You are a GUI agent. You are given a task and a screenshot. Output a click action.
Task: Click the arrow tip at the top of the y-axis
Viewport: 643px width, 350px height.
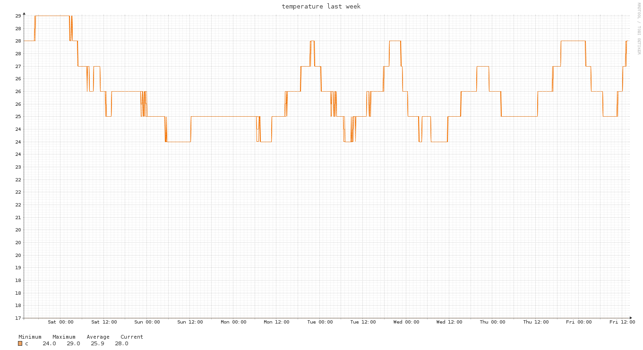click(x=24, y=14)
